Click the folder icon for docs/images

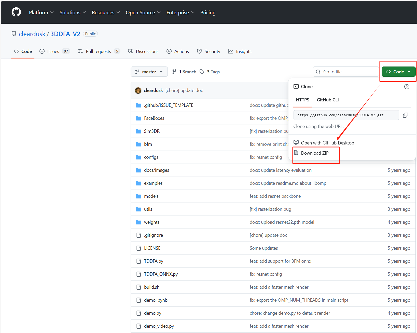tap(138, 170)
